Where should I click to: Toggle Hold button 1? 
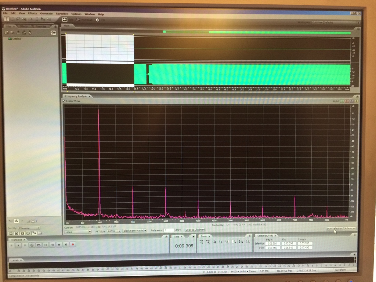click(x=342, y=101)
